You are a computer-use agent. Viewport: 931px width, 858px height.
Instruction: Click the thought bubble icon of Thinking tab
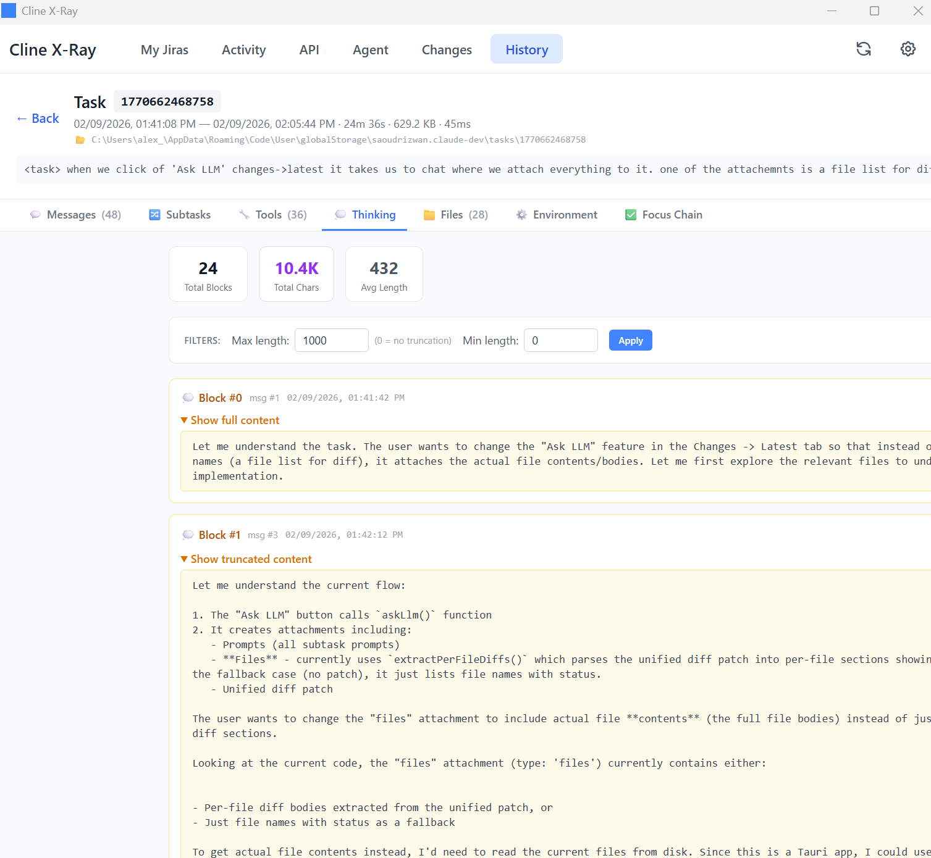(340, 214)
